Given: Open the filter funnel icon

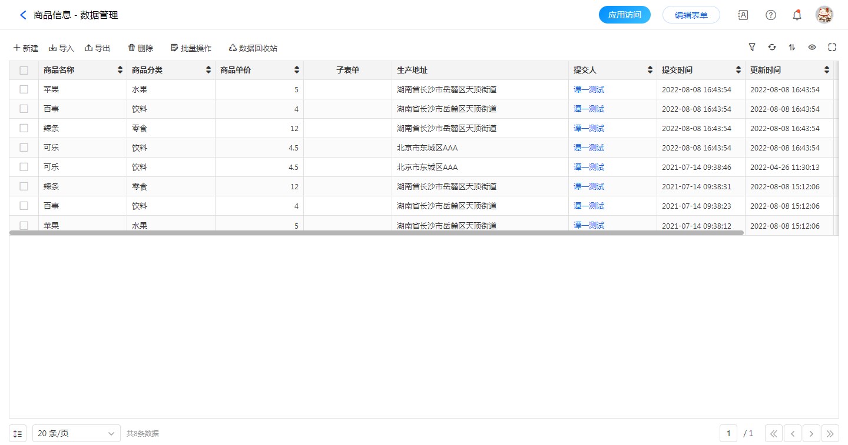Looking at the screenshot, I should click(751, 47).
